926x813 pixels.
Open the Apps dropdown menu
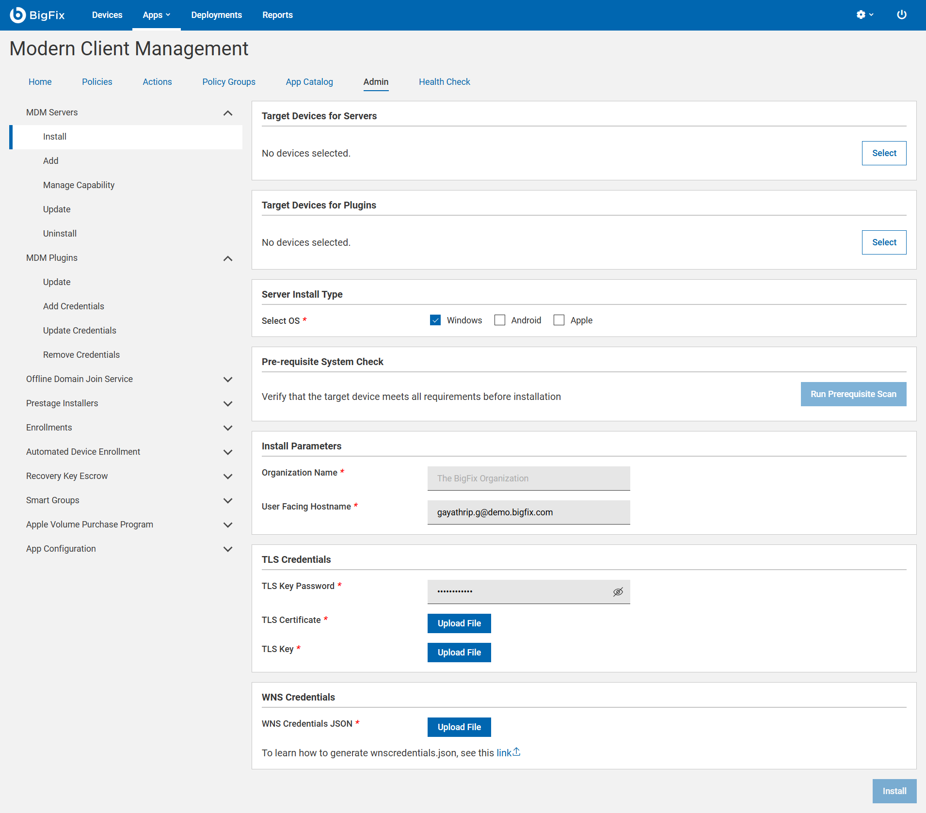pos(156,15)
